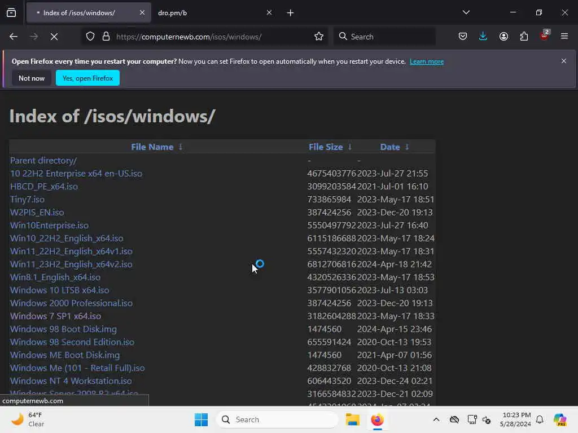This screenshot has width=578, height=433.
Task: Open the Windows Start menu
Action: click(202, 419)
